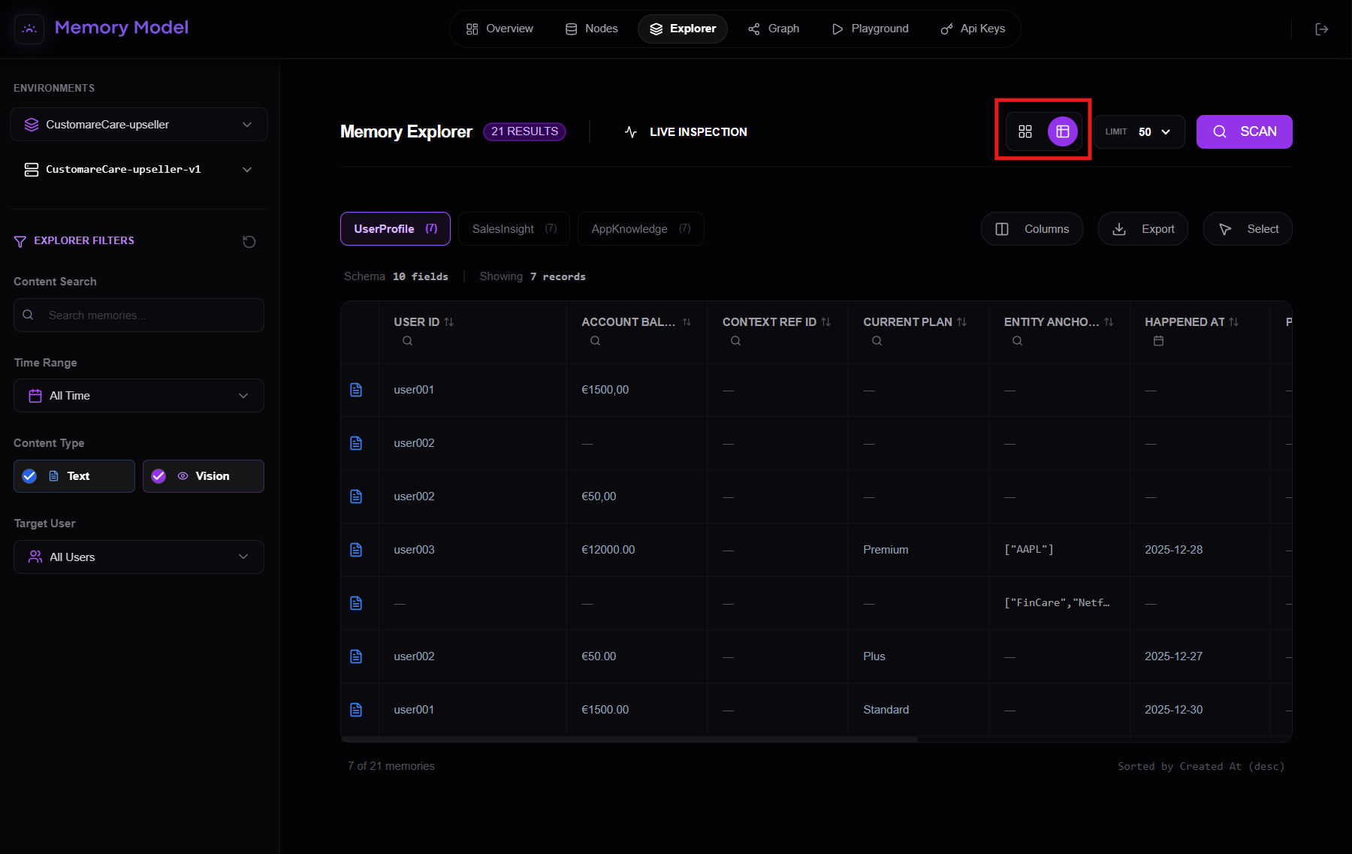1352x854 pixels.
Task: Go to the Overview tab
Action: tap(499, 29)
